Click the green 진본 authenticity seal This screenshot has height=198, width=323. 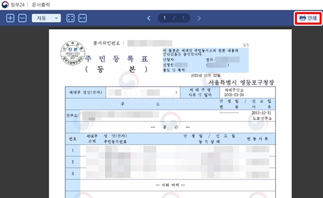coord(73,53)
